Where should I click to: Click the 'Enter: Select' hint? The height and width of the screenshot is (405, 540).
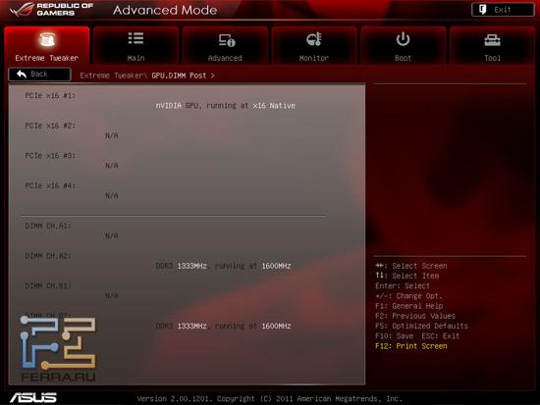[x=403, y=286]
